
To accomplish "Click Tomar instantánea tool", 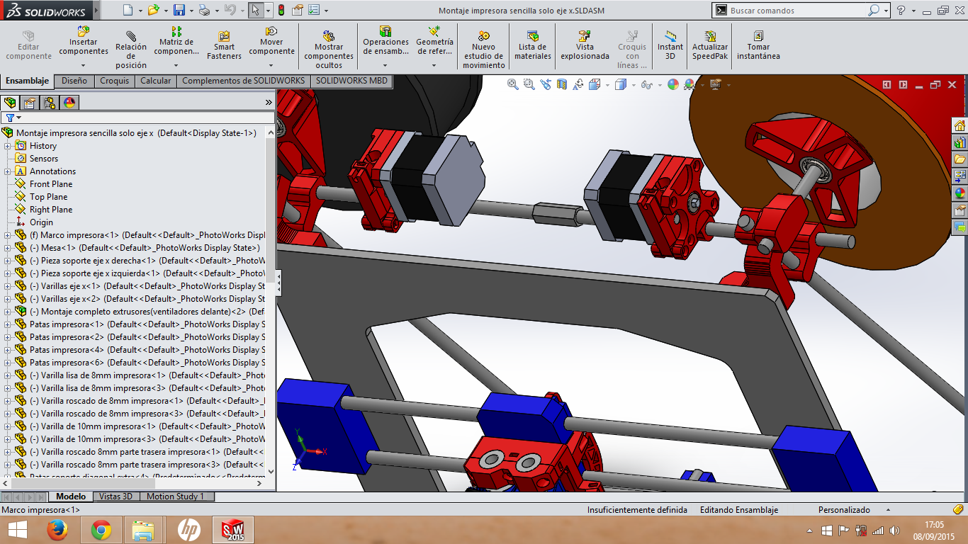I will [758, 46].
